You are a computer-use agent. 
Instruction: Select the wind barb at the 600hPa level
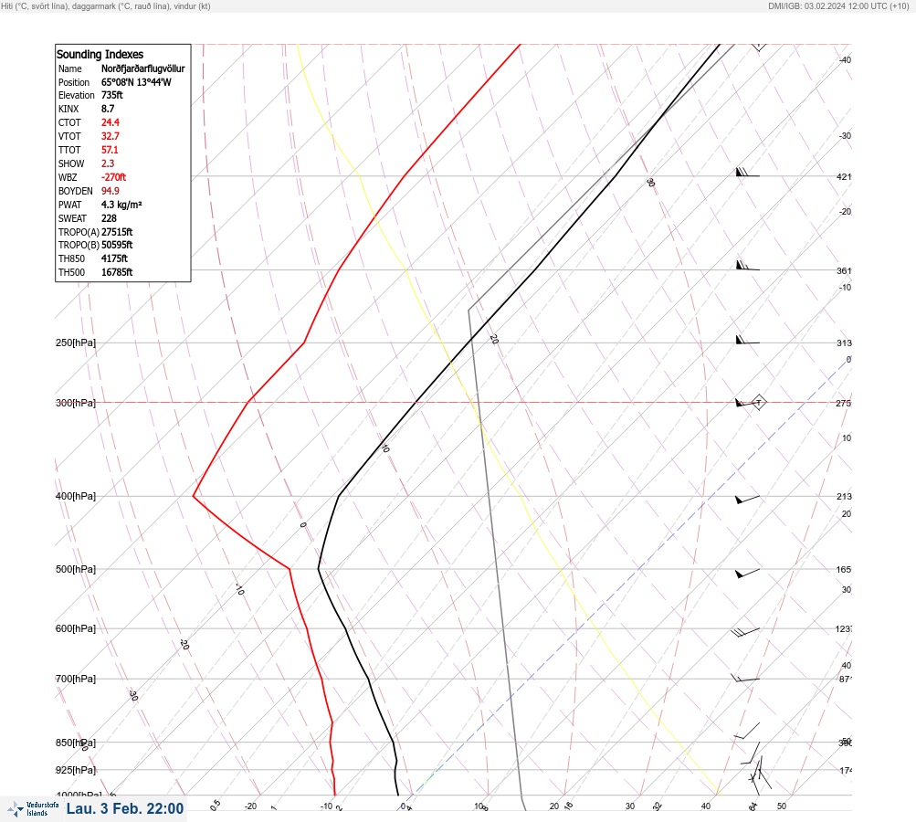tap(745, 632)
